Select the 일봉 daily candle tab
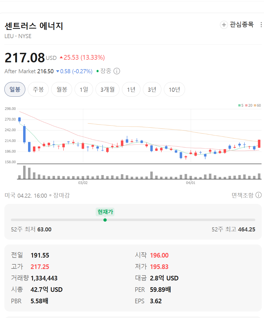The width and height of the screenshot is (264, 318). pyautogui.click(x=15, y=89)
